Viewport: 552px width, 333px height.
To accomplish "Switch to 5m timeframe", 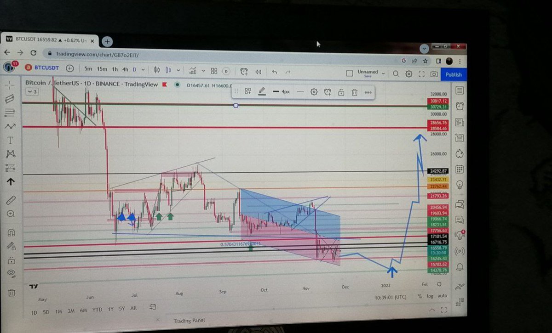I will tap(88, 69).
